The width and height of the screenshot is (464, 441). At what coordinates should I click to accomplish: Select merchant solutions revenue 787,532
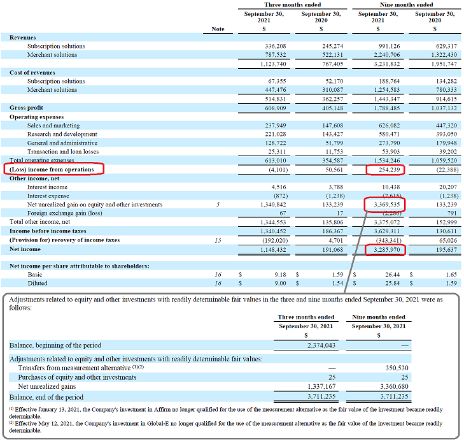275,55
